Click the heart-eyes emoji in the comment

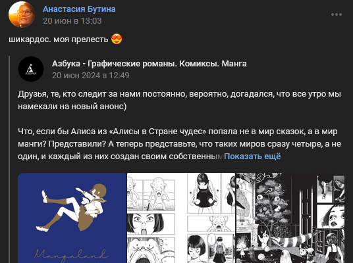[117, 39]
